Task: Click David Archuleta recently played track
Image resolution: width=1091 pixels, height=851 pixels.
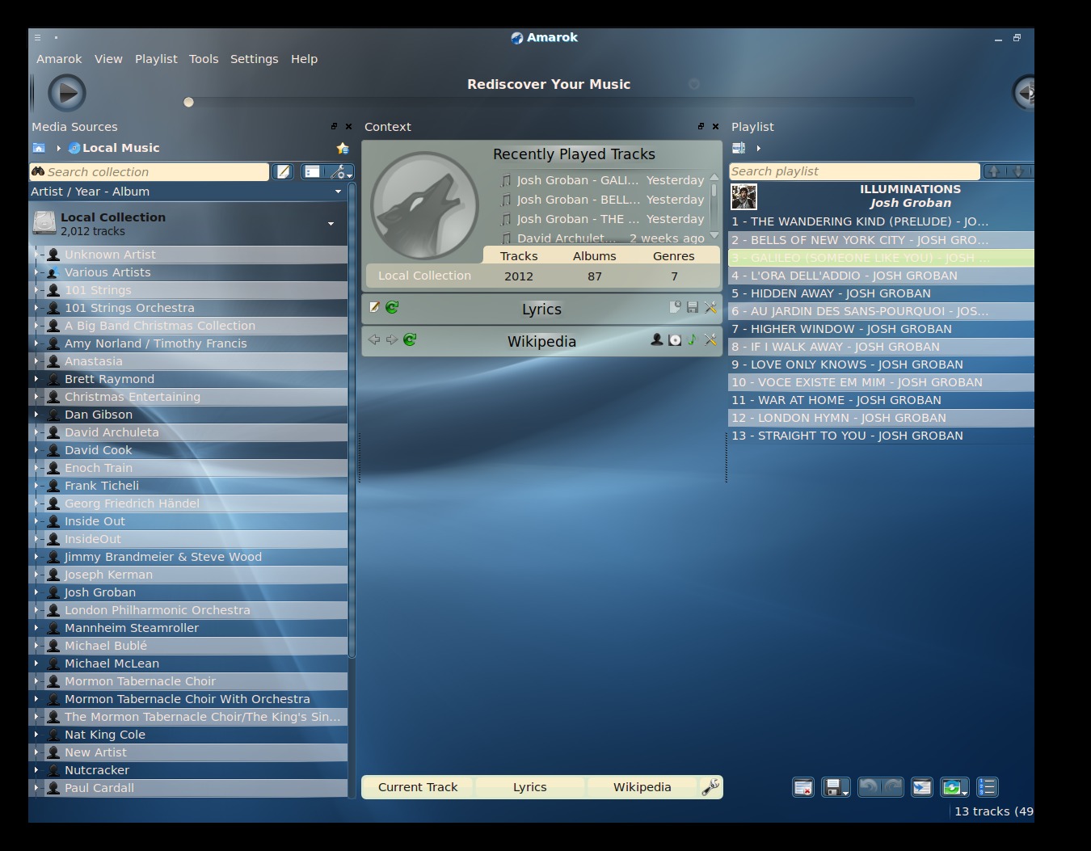Action: point(602,238)
